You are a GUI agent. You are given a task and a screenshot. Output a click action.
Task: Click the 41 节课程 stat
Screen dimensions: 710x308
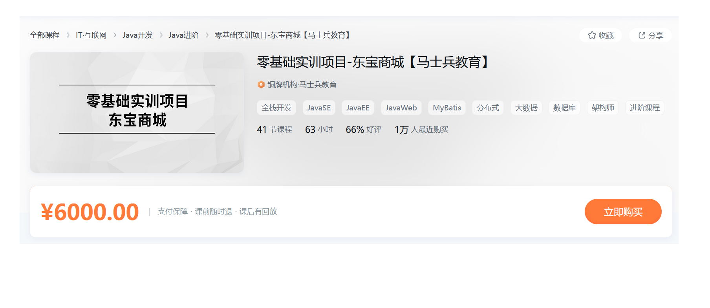pyautogui.click(x=274, y=129)
